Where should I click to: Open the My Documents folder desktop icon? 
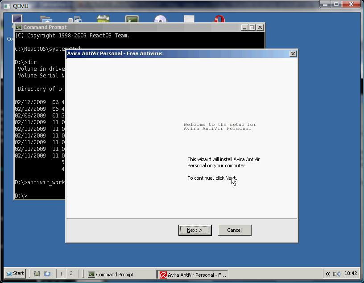click(x=46, y=19)
